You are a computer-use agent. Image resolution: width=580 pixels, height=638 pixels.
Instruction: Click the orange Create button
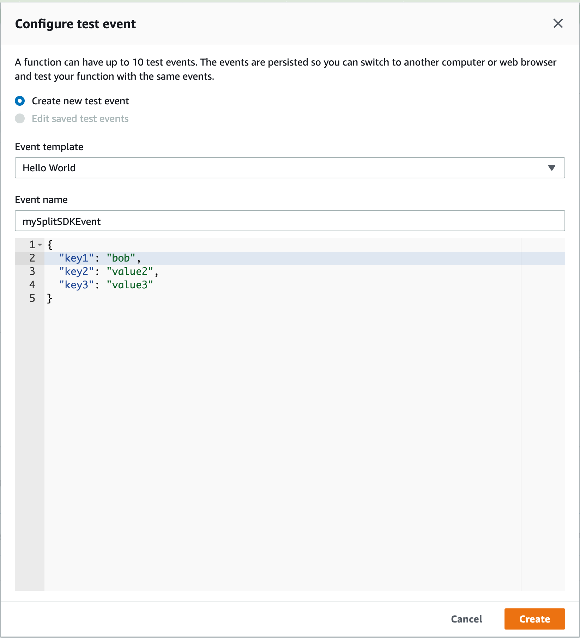(x=534, y=619)
